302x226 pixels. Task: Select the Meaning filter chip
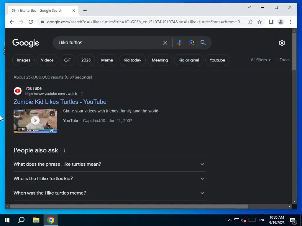click(160, 60)
